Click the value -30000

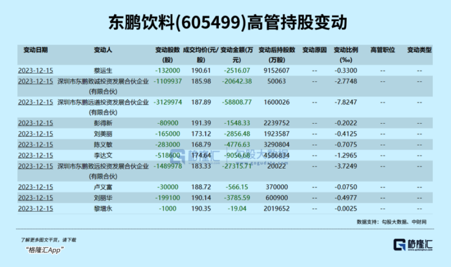(168, 187)
